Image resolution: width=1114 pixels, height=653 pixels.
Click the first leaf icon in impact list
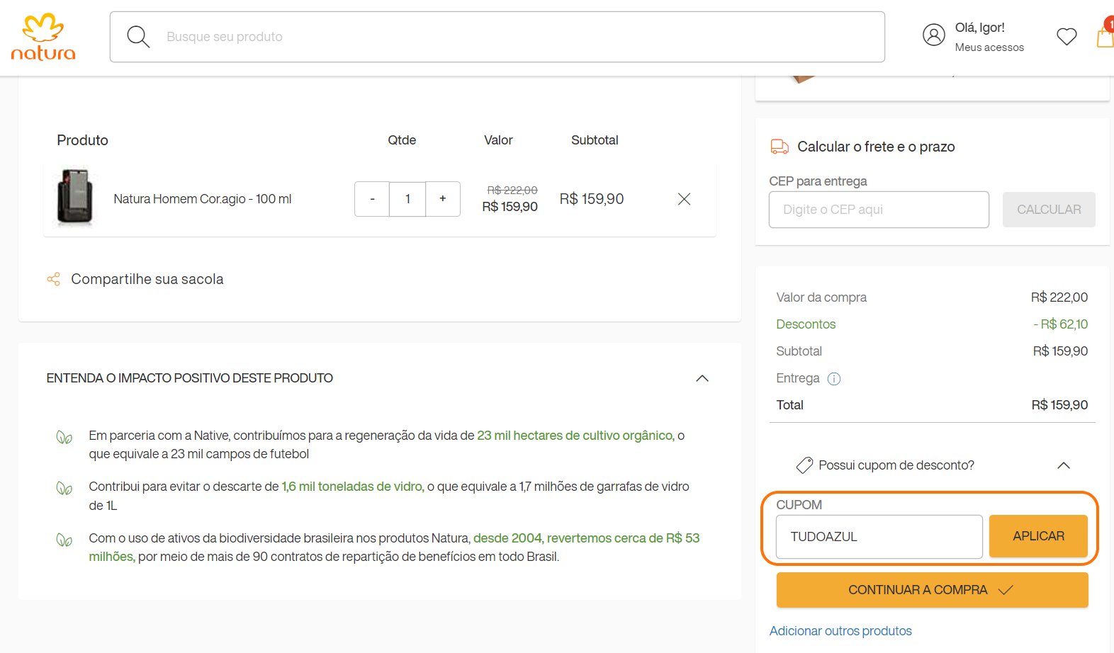tap(64, 437)
